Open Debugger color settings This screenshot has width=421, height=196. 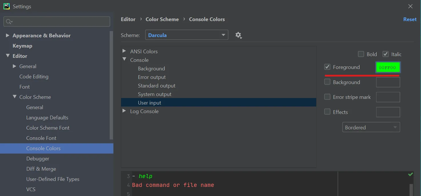tap(38, 158)
